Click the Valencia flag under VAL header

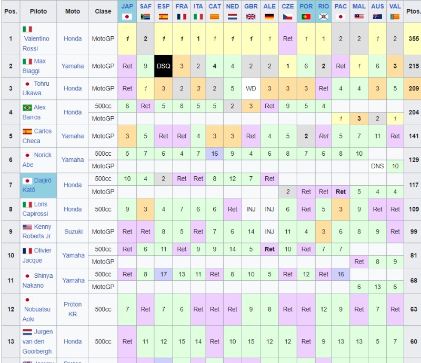395,17
